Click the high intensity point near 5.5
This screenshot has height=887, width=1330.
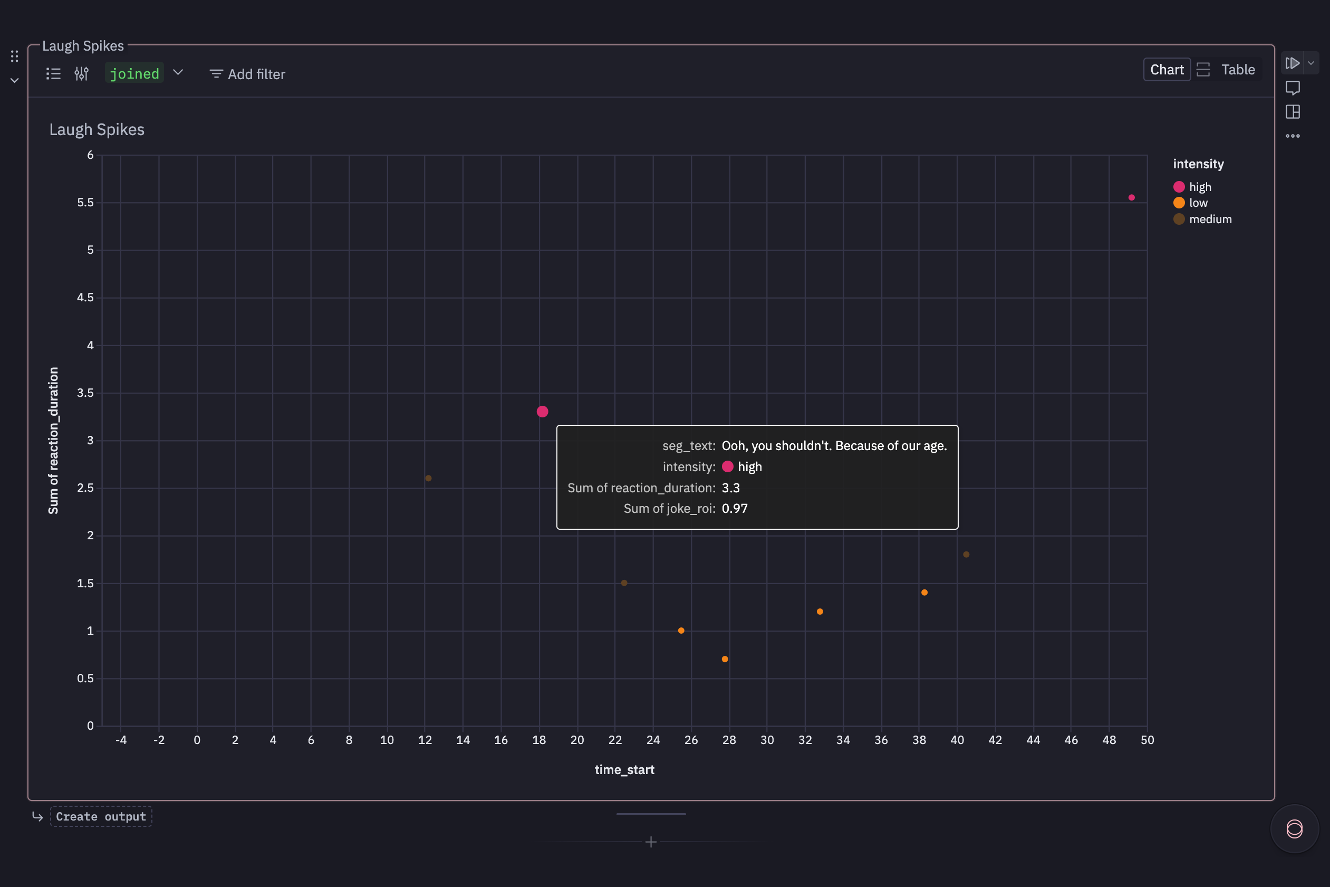(1132, 197)
